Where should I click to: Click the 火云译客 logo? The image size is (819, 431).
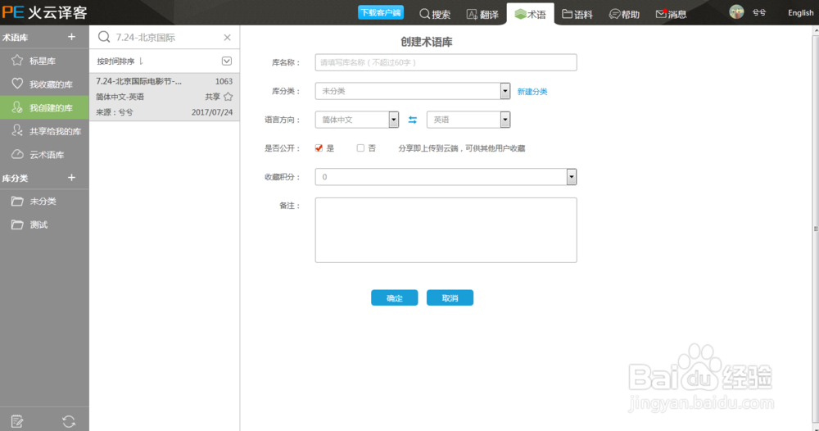(x=44, y=12)
